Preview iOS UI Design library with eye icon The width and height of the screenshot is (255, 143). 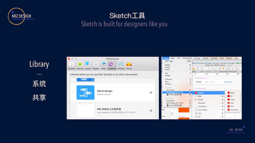click(x=151, y=92)
